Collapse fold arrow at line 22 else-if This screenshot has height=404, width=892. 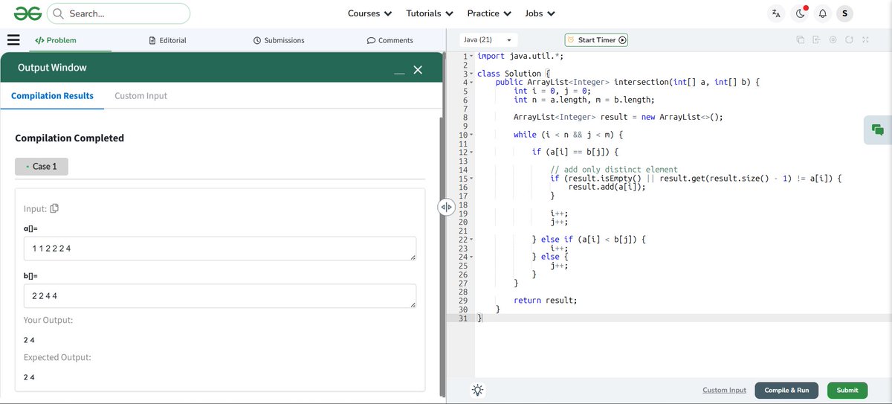tap(471, 240)
